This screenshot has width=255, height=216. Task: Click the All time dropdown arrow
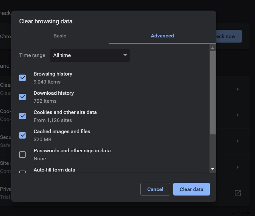(x=125, y=55)
